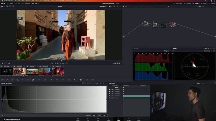
Task: Open the Color Warper palette
Action: (x=45, y=80)
